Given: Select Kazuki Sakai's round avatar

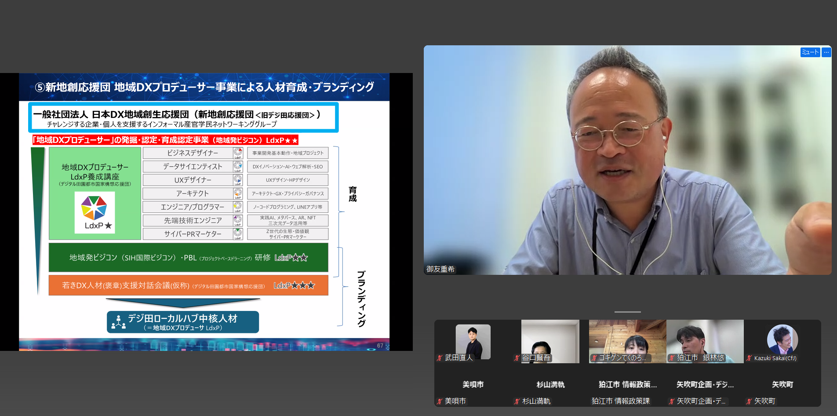Looking at the screenshot, I should 782,339.
